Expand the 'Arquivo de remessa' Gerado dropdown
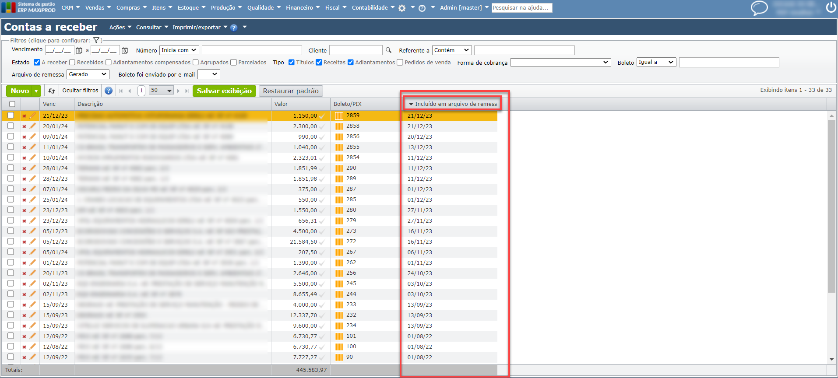838x378 pixels. [x=88, y=74]
